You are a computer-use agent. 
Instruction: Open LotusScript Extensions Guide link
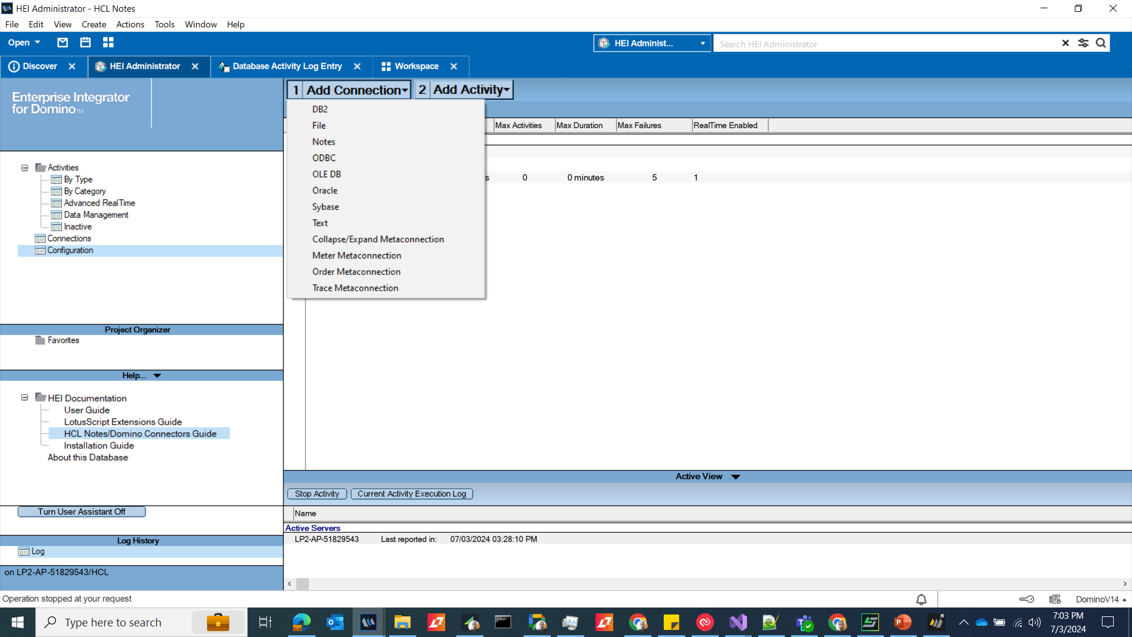(x=123, y=422)
